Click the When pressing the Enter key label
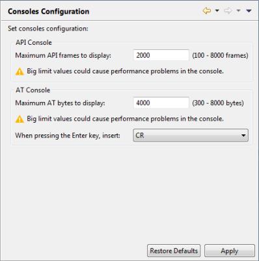This screenshot has width=259, height=261. tap(68, 136)
